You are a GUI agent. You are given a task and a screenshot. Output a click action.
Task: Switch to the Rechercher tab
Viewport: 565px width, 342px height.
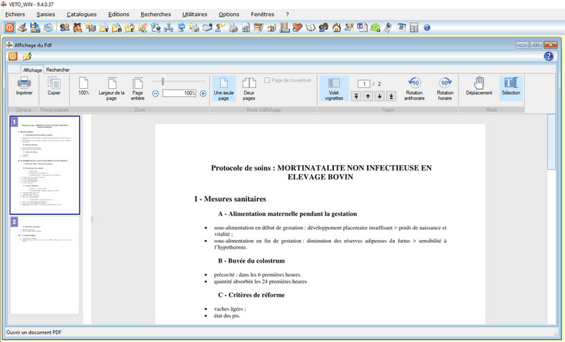(57, 70)
